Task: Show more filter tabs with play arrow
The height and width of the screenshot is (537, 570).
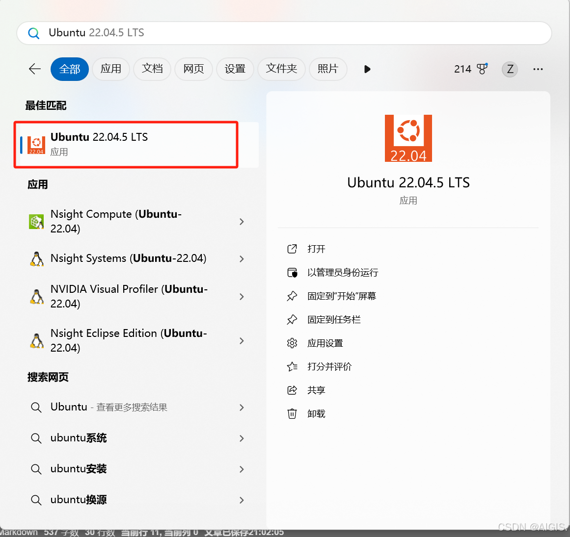Action: point(367,69)
